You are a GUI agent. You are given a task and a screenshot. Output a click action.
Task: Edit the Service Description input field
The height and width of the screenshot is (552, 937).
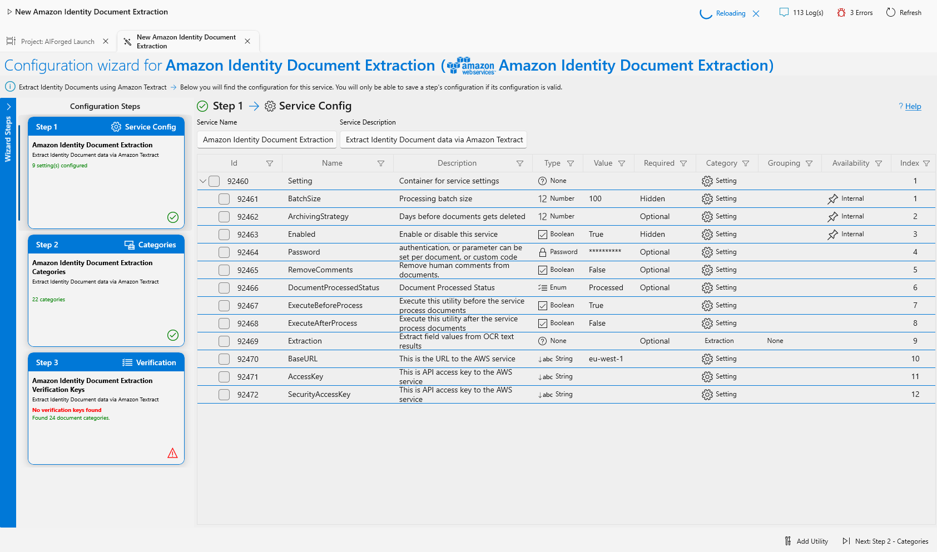[x=434, y=140]
